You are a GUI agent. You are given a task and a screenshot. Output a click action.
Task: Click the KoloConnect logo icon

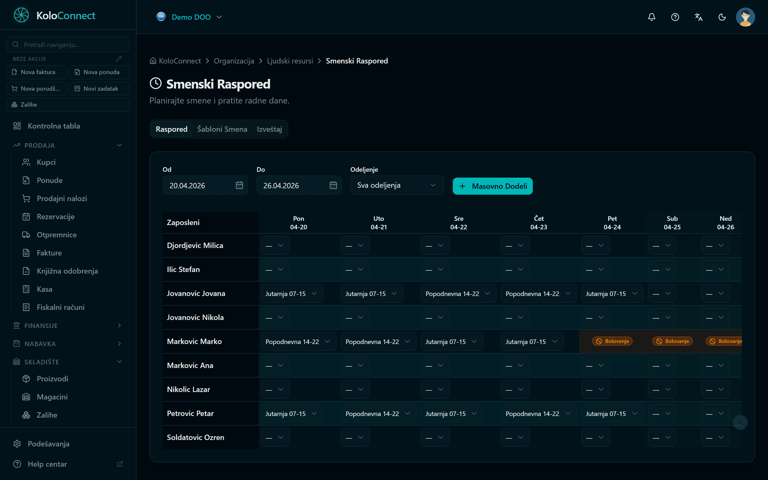coord(21,15)
